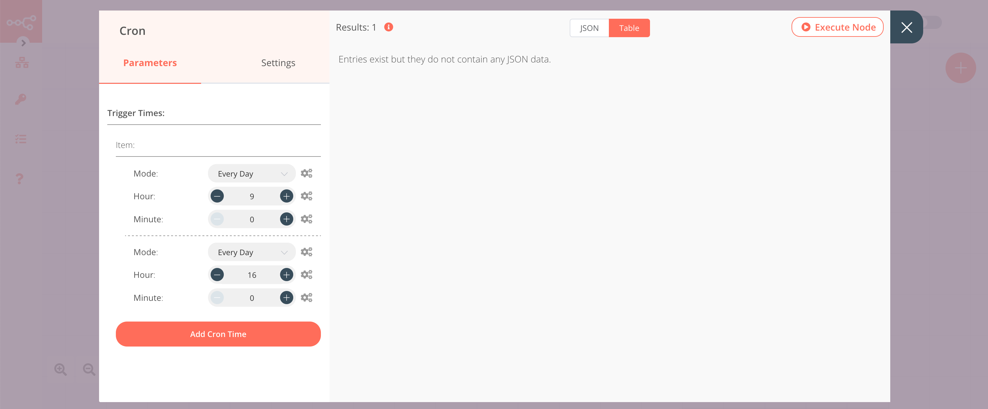Open the second Every Day mode dropdown

click(x=251, y=252)
